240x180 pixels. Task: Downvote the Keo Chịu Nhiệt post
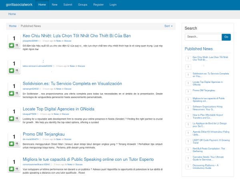click(17, 45)
